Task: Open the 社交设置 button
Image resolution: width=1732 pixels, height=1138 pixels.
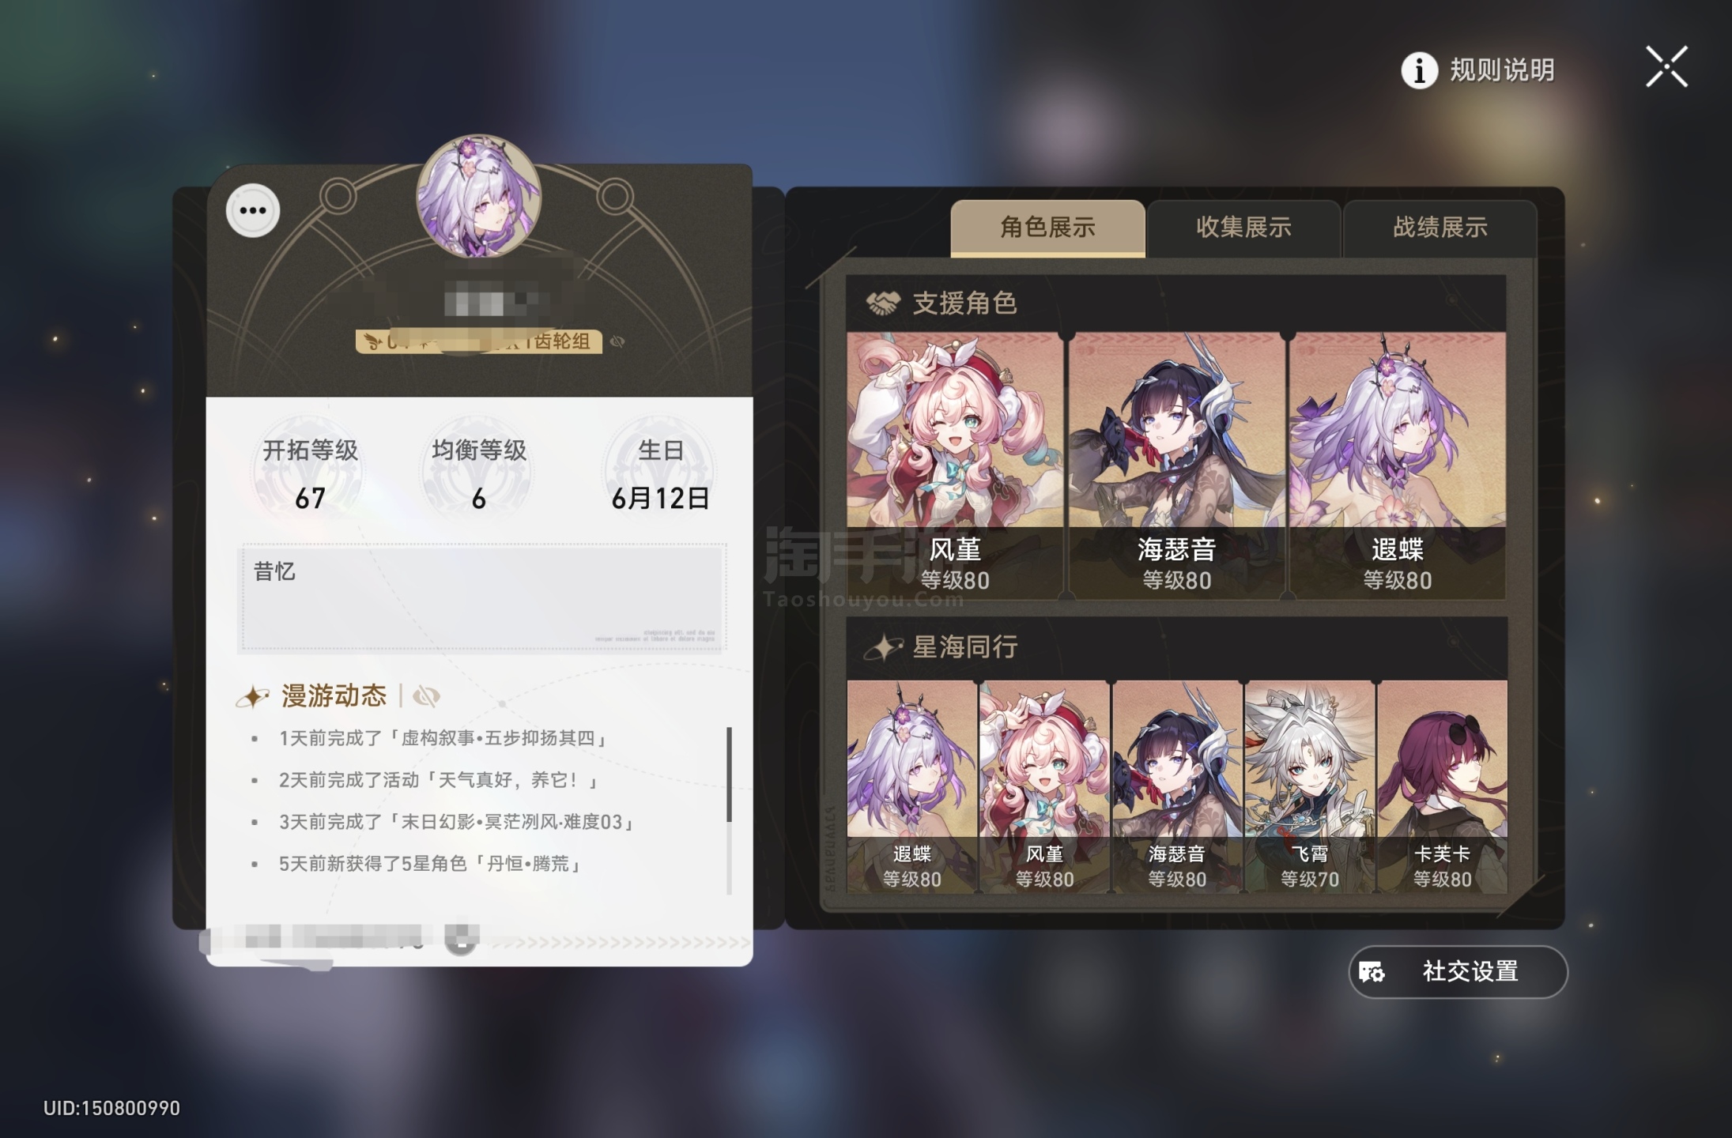Action: click(1458, 971)
